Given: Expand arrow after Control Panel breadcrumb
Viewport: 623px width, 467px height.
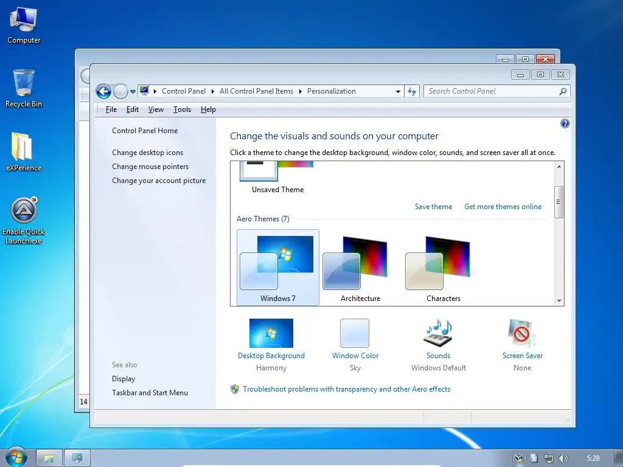Looking at the screenshot, I should tap(212, 91).
